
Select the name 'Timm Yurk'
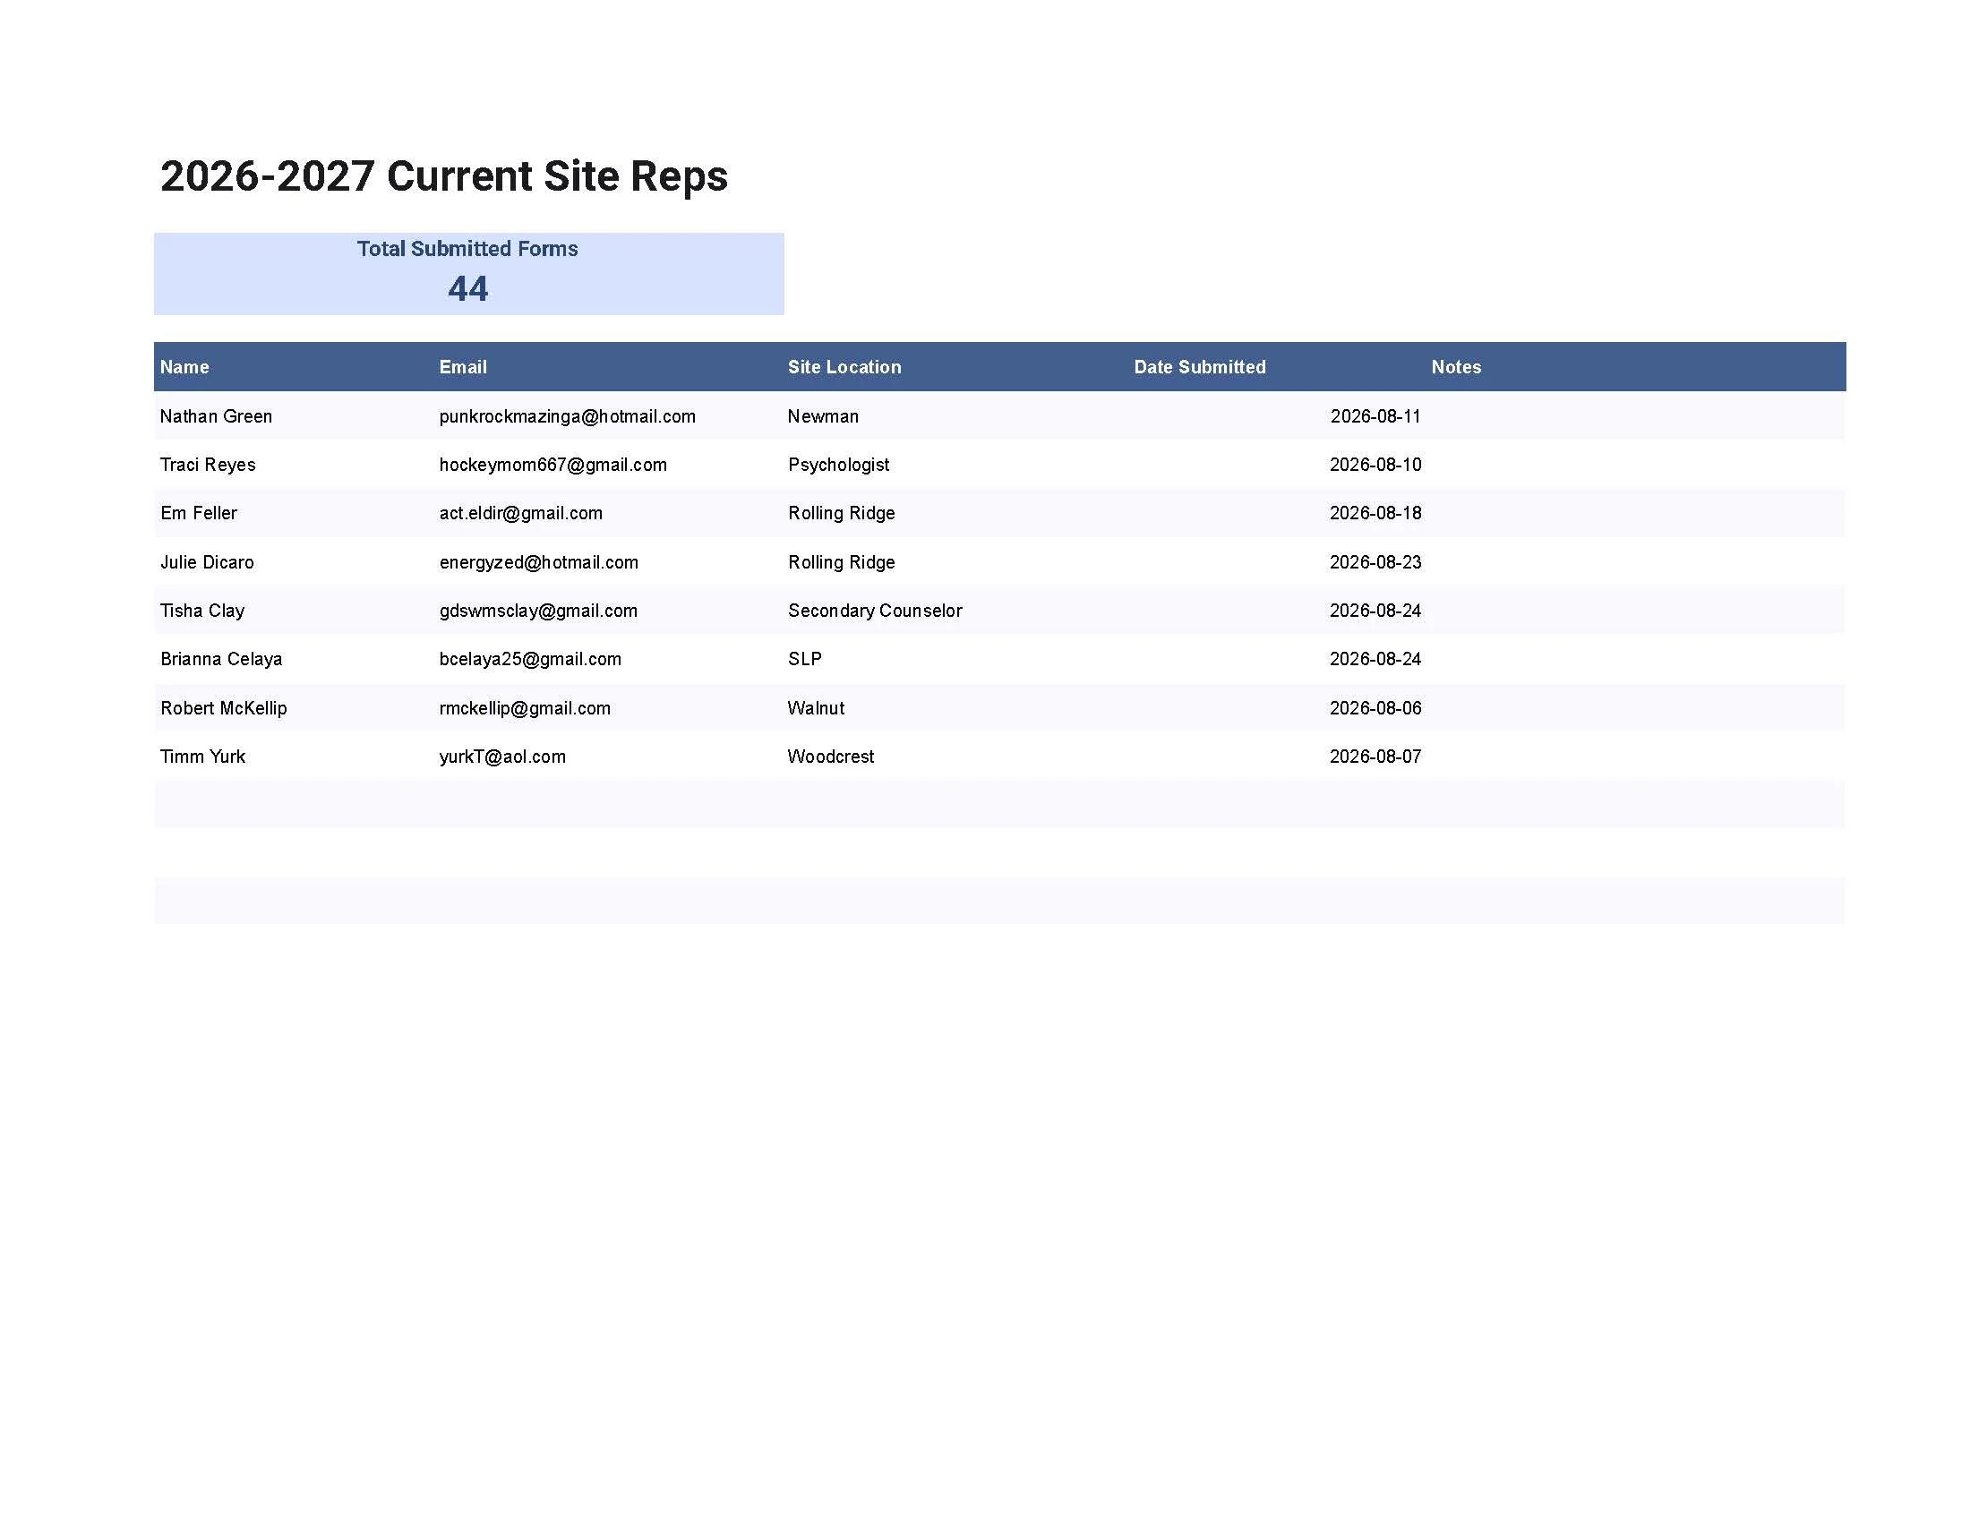(203, 757)
